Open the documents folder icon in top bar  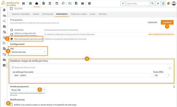click(x=70, y=4)
